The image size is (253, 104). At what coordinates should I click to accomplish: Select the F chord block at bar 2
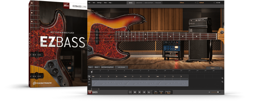104,76
